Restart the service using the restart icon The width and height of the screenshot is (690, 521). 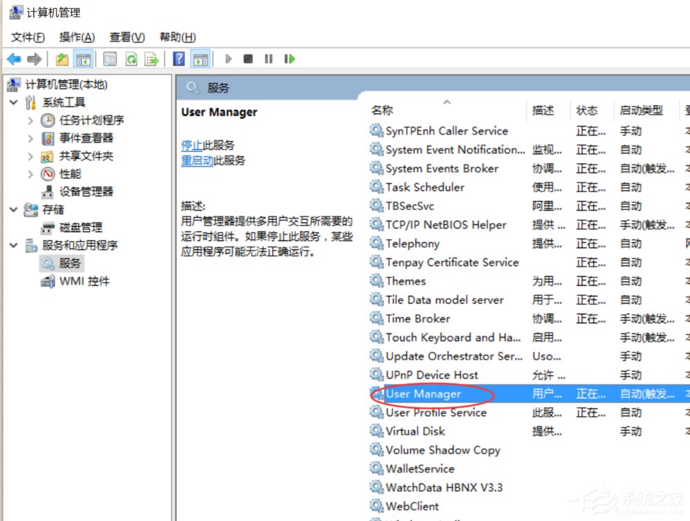289,59
